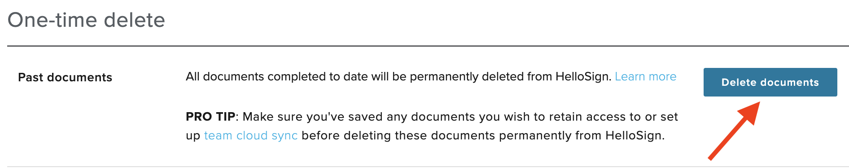
Task: Click HelloSign in the first description sentence
Action: tap(583, 77)
